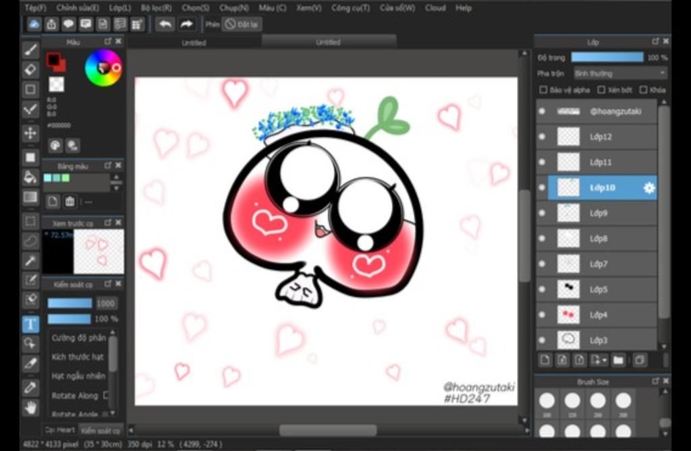Click the new folder icon in layer panel

[619, 361]
